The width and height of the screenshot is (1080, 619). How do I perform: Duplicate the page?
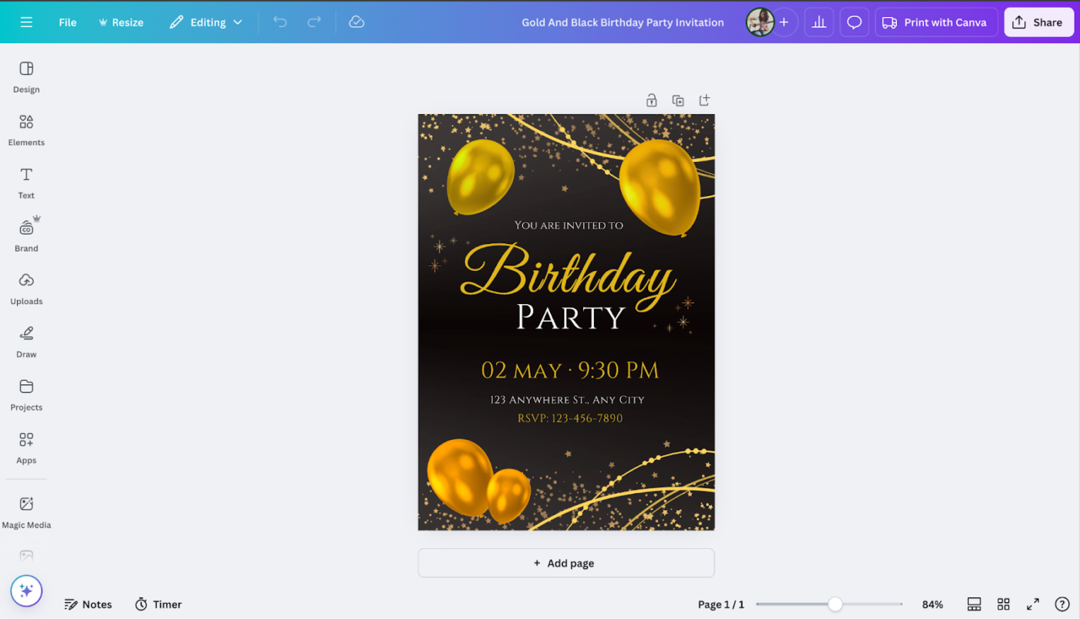678,100
